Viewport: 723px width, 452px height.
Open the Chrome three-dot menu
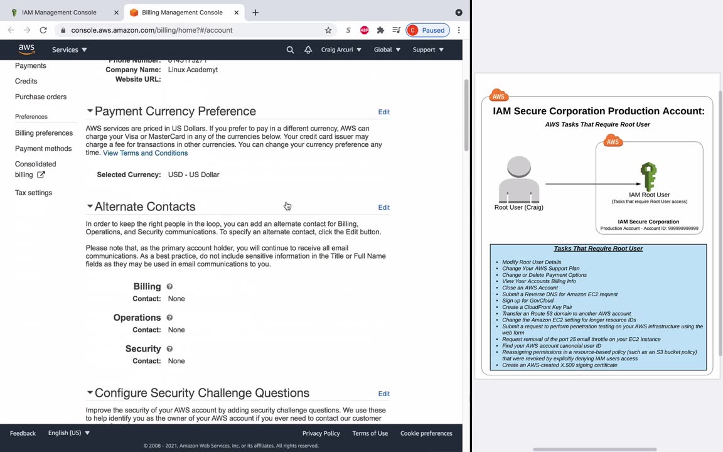point(459,30)
